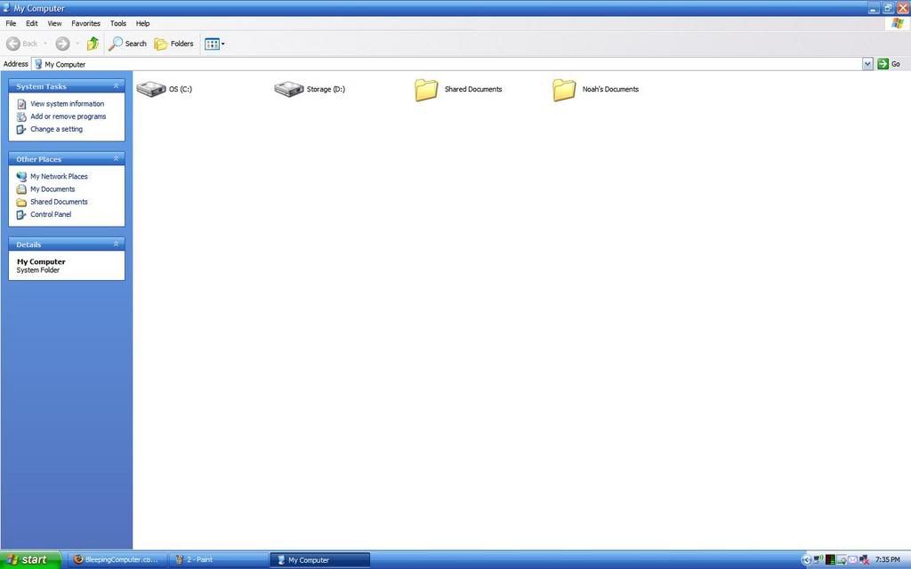This screenshot has height=569, width=911.
Task: Click the Shared Documents sidebar folder icon
Action: [x=21, y=202]
